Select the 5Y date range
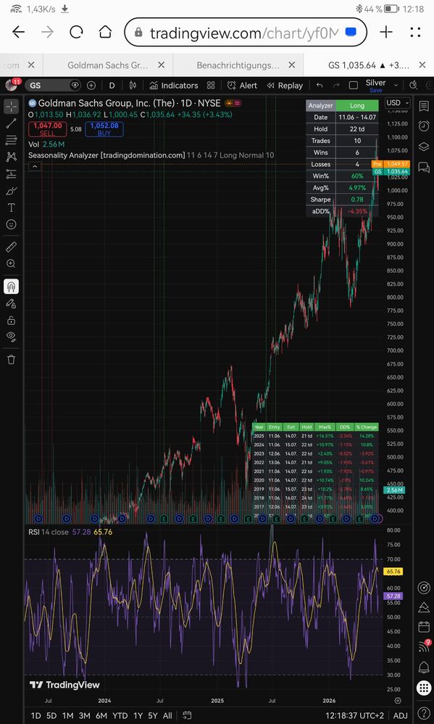The height and width of the screenshot is (724, 434). pyautogui.click(x=153, y=716)
